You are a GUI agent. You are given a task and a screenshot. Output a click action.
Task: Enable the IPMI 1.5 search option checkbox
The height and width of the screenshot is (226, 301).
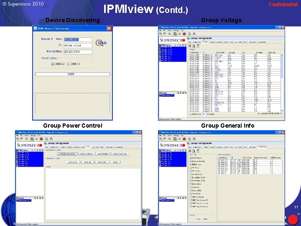pos(69,64)
